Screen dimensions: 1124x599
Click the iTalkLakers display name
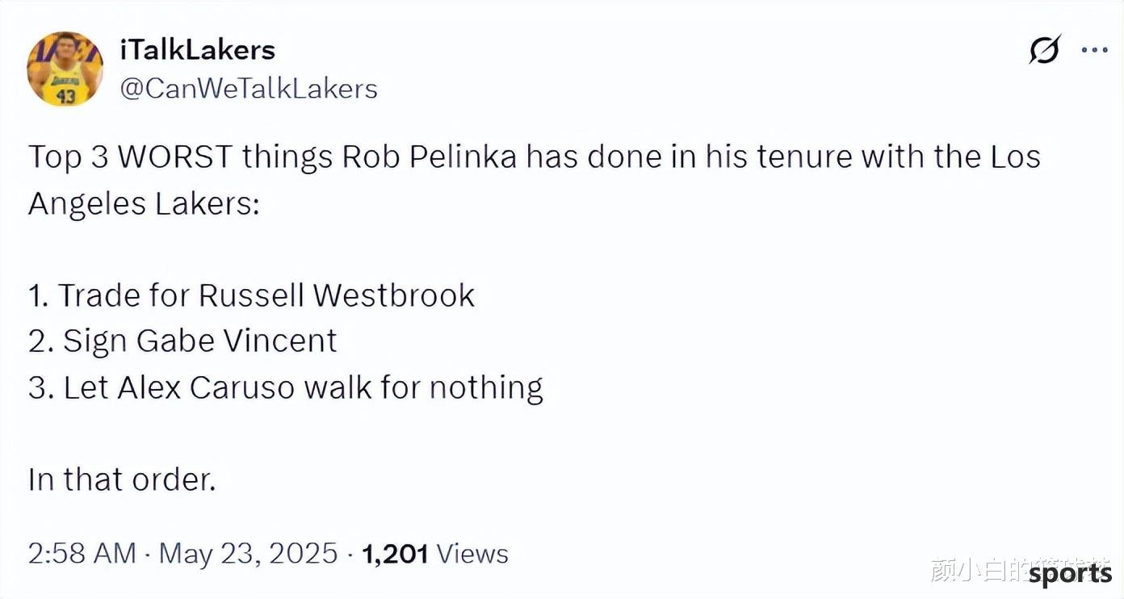(197, 50)
